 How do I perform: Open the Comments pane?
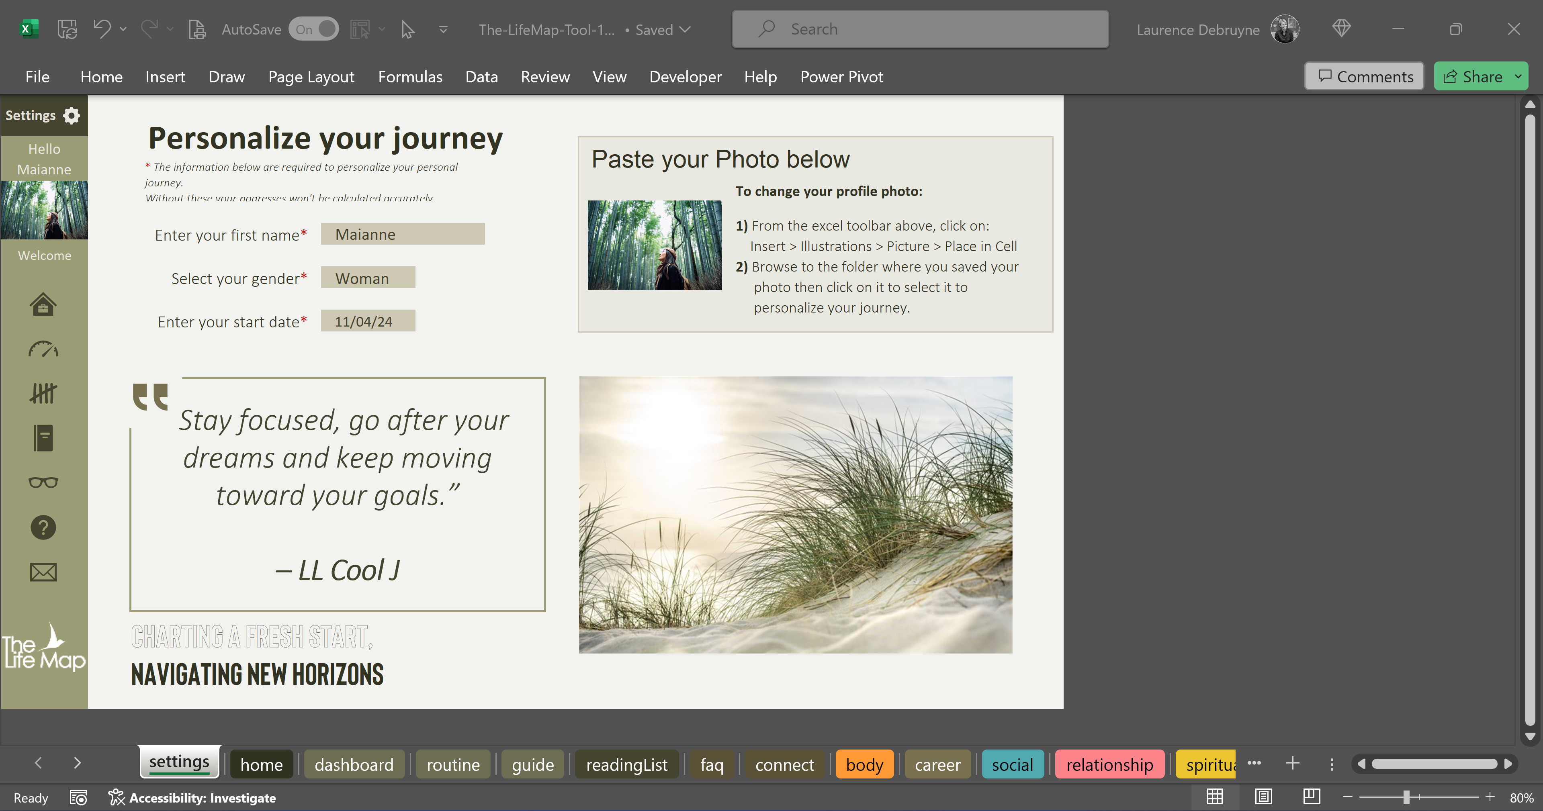click(1365, 77)
